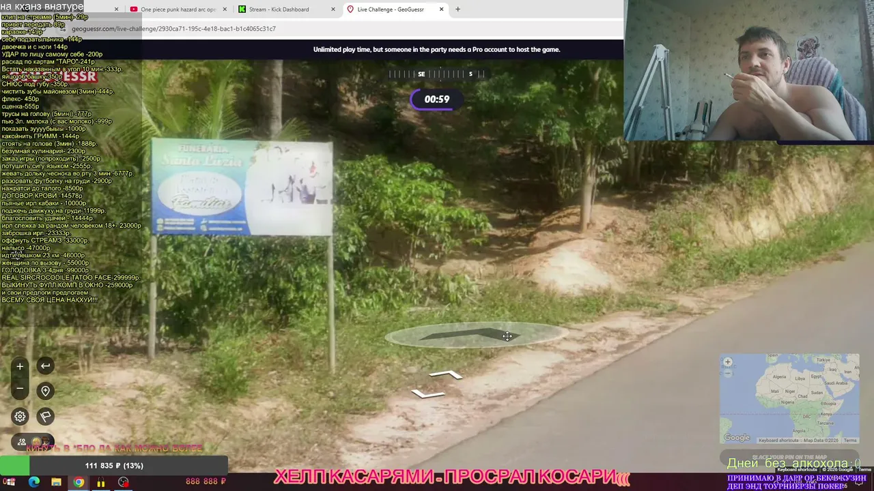Undo the last move with the back-arrow button
Image resolution: width=874 pixels, height=491 pixels.
[45, 366]
